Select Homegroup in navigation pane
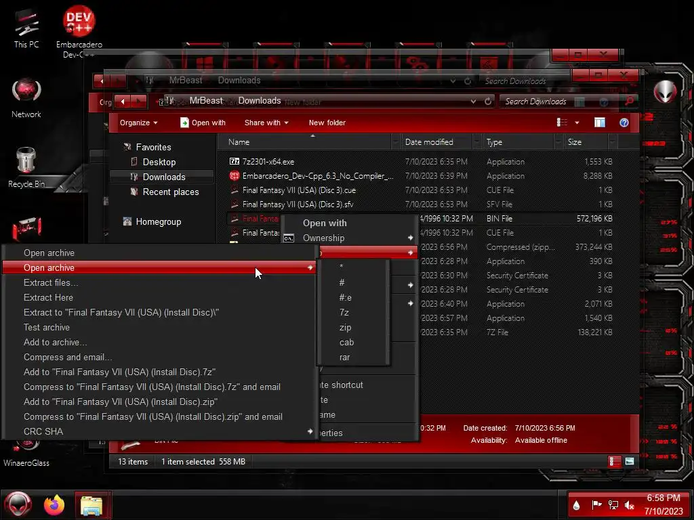 [158, 221]
